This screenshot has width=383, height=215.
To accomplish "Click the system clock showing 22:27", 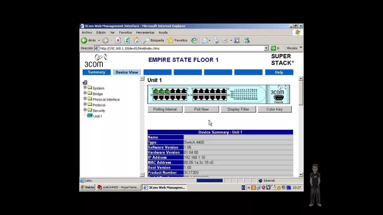I will click(297, 188).
